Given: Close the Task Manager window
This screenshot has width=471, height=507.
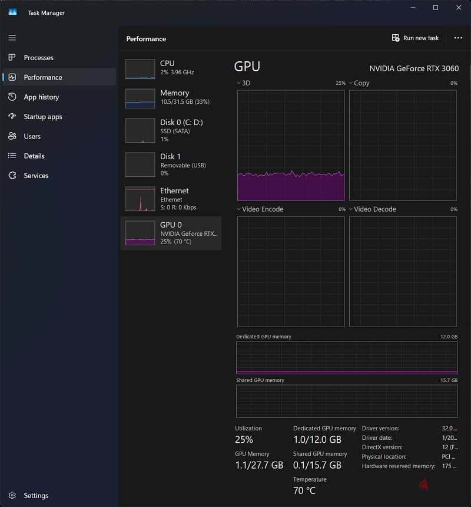Looking at the screenshot, I should click(459, 8).
